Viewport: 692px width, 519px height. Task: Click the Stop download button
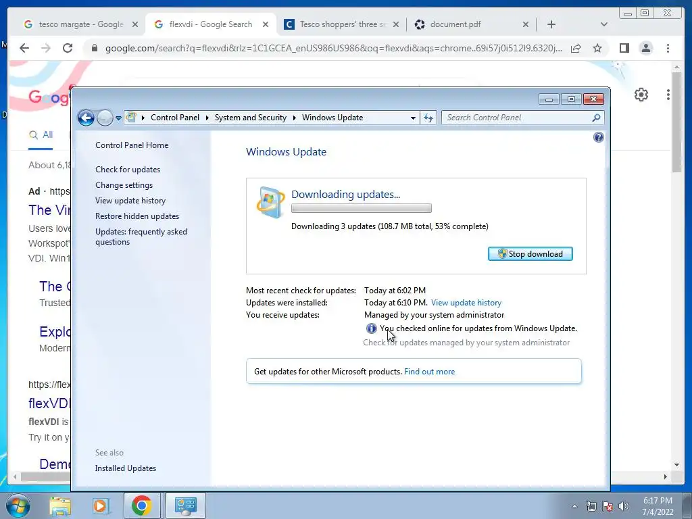[530, 254]
